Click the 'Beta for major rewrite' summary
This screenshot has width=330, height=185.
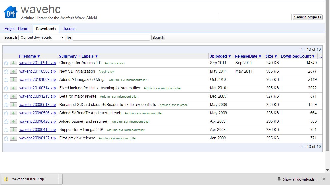point(78,96)
